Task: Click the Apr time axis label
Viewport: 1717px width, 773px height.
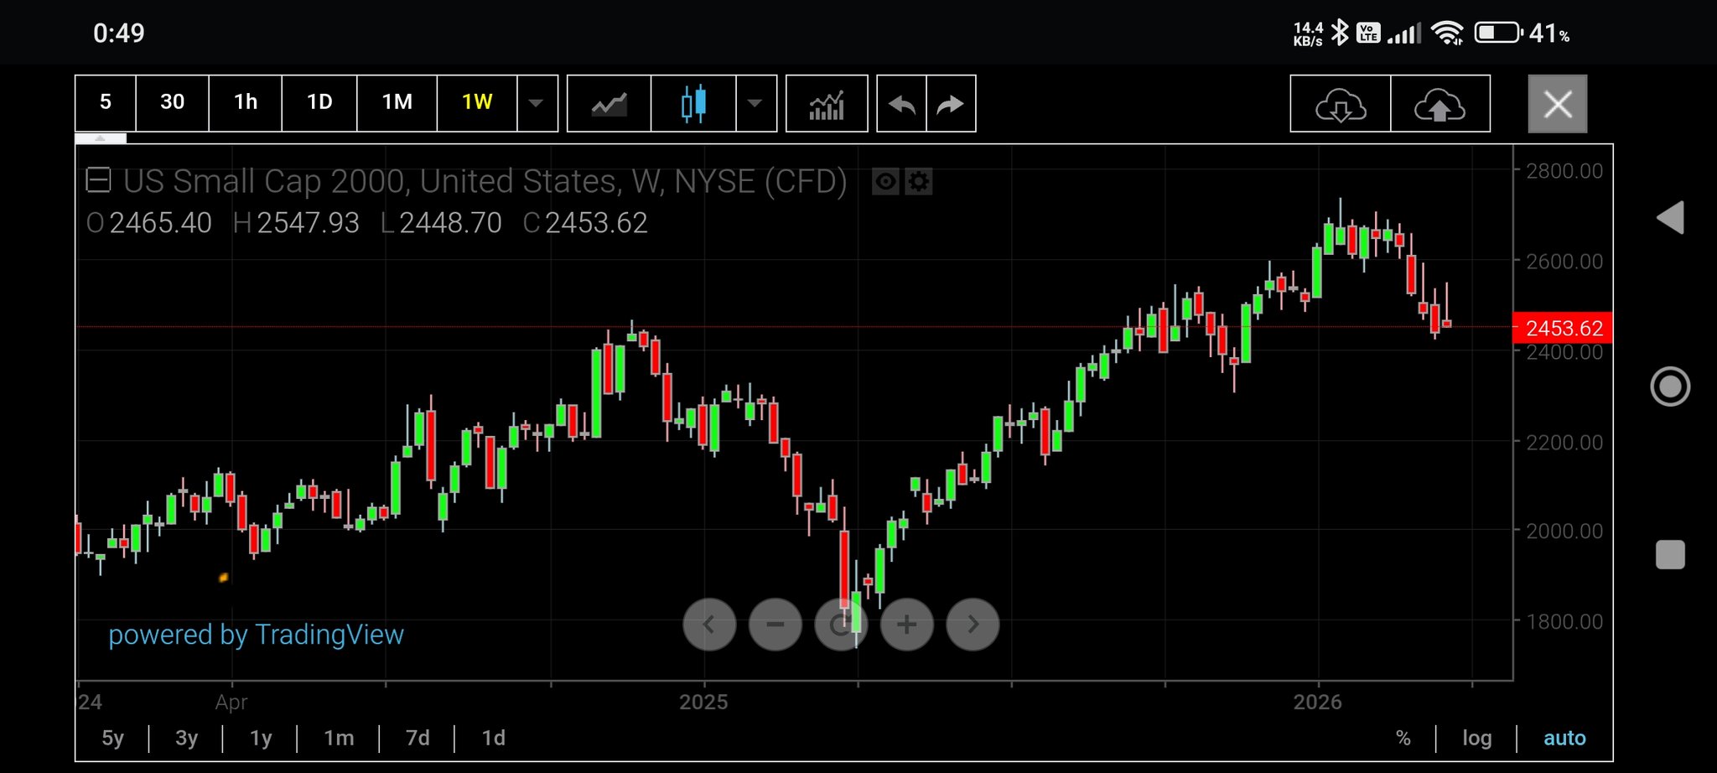Action: 231,702
